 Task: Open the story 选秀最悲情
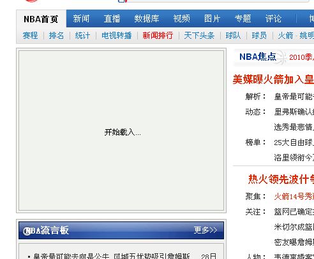[x=294, y=127]
